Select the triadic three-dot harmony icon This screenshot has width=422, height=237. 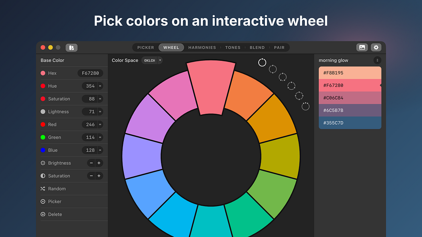291,86
